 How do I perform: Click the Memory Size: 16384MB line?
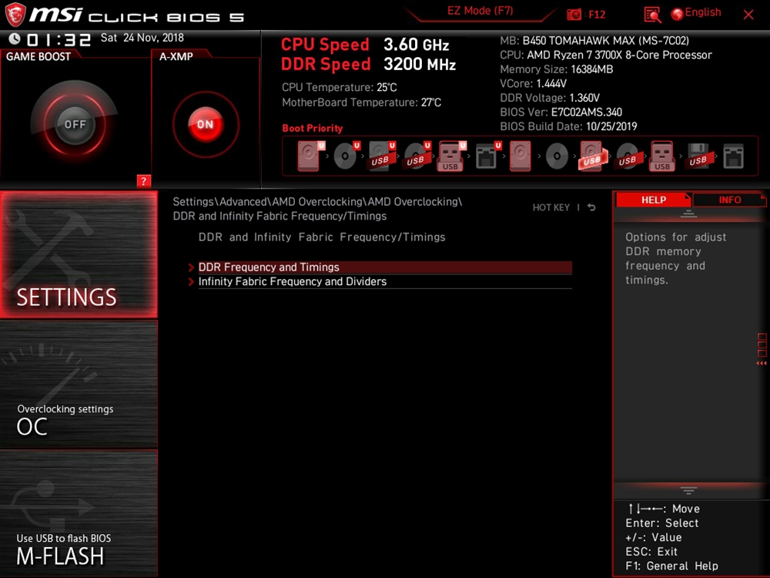pos(557,69)
